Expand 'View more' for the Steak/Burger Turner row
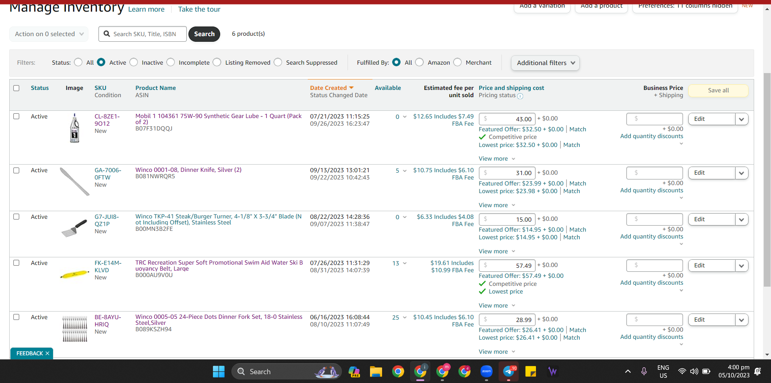 tap(497, 251)
